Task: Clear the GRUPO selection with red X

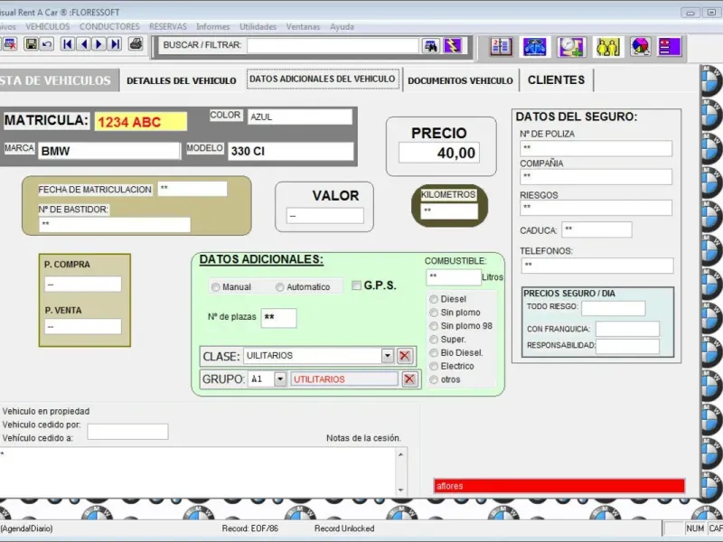Action: point(409,379)
